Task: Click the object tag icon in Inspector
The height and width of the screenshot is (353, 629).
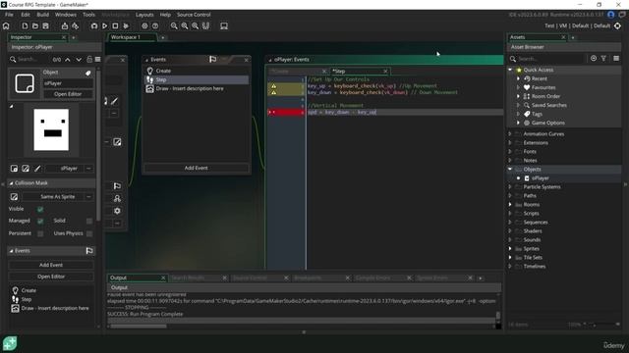Action: tap(87, 73)
